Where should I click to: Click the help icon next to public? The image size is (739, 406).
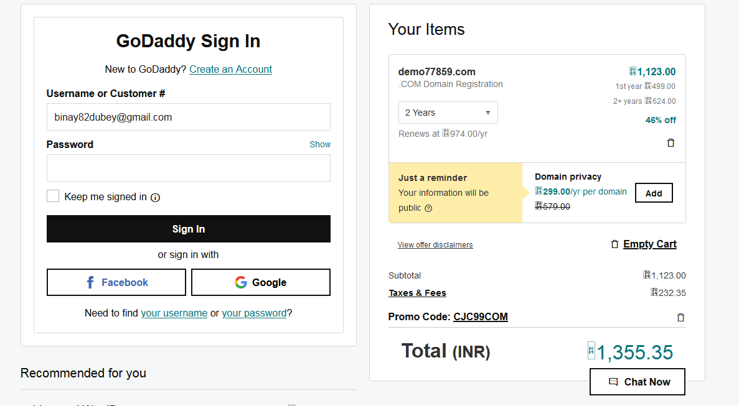pos(428,208)
